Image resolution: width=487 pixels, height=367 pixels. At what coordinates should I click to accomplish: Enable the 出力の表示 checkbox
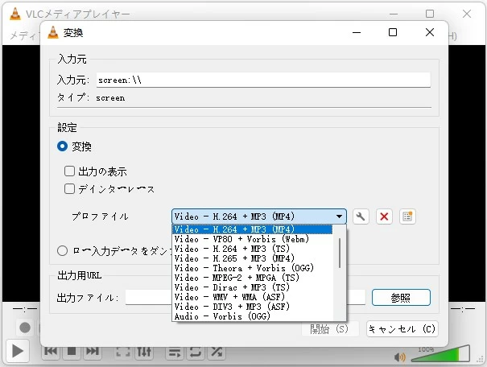tap(70, 171)
